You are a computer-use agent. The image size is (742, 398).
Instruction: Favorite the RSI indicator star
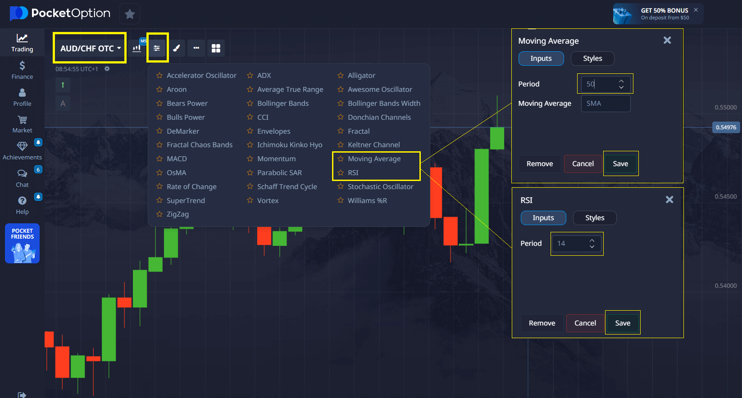pos(341,173)
